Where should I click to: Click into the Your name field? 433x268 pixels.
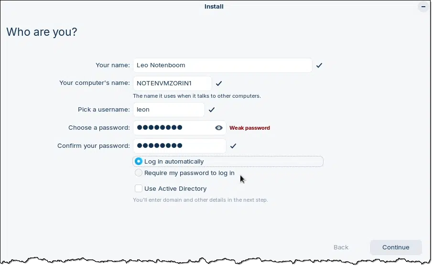point(222,65)
